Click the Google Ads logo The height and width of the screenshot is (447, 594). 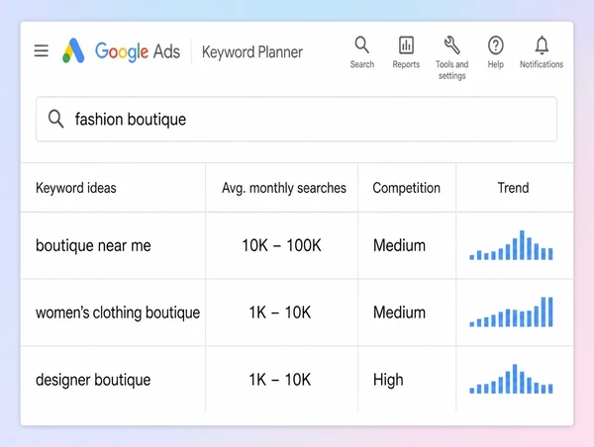[x=121, y=50]
